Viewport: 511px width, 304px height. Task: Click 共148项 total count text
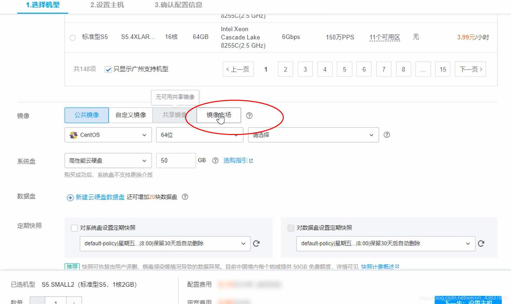point(85,69)
